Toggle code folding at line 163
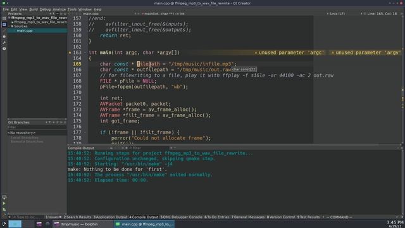The image size is (405, 228). [85, 53]
